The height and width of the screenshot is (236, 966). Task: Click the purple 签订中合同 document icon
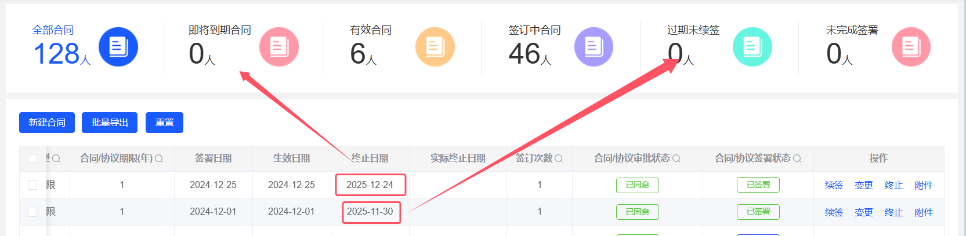[x=594, y=47]
